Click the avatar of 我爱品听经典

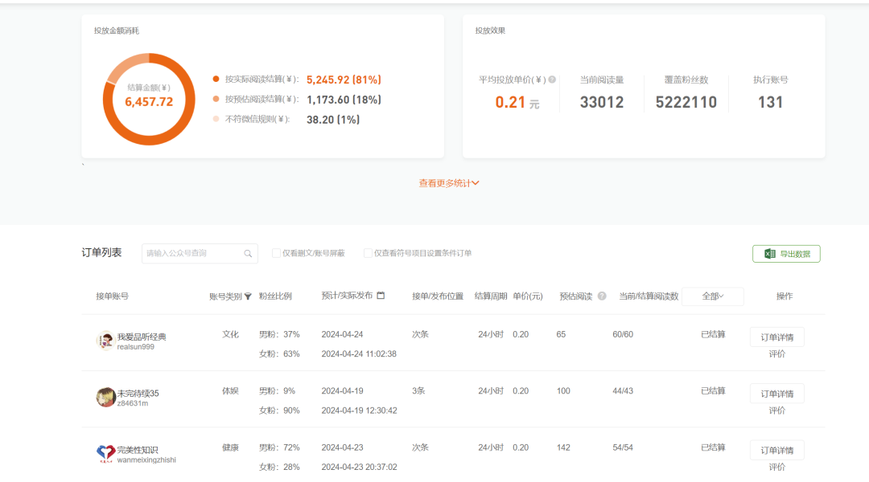coord(105,341)
